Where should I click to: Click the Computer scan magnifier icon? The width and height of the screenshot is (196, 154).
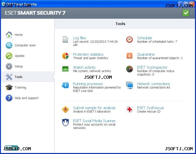point(9,45)
